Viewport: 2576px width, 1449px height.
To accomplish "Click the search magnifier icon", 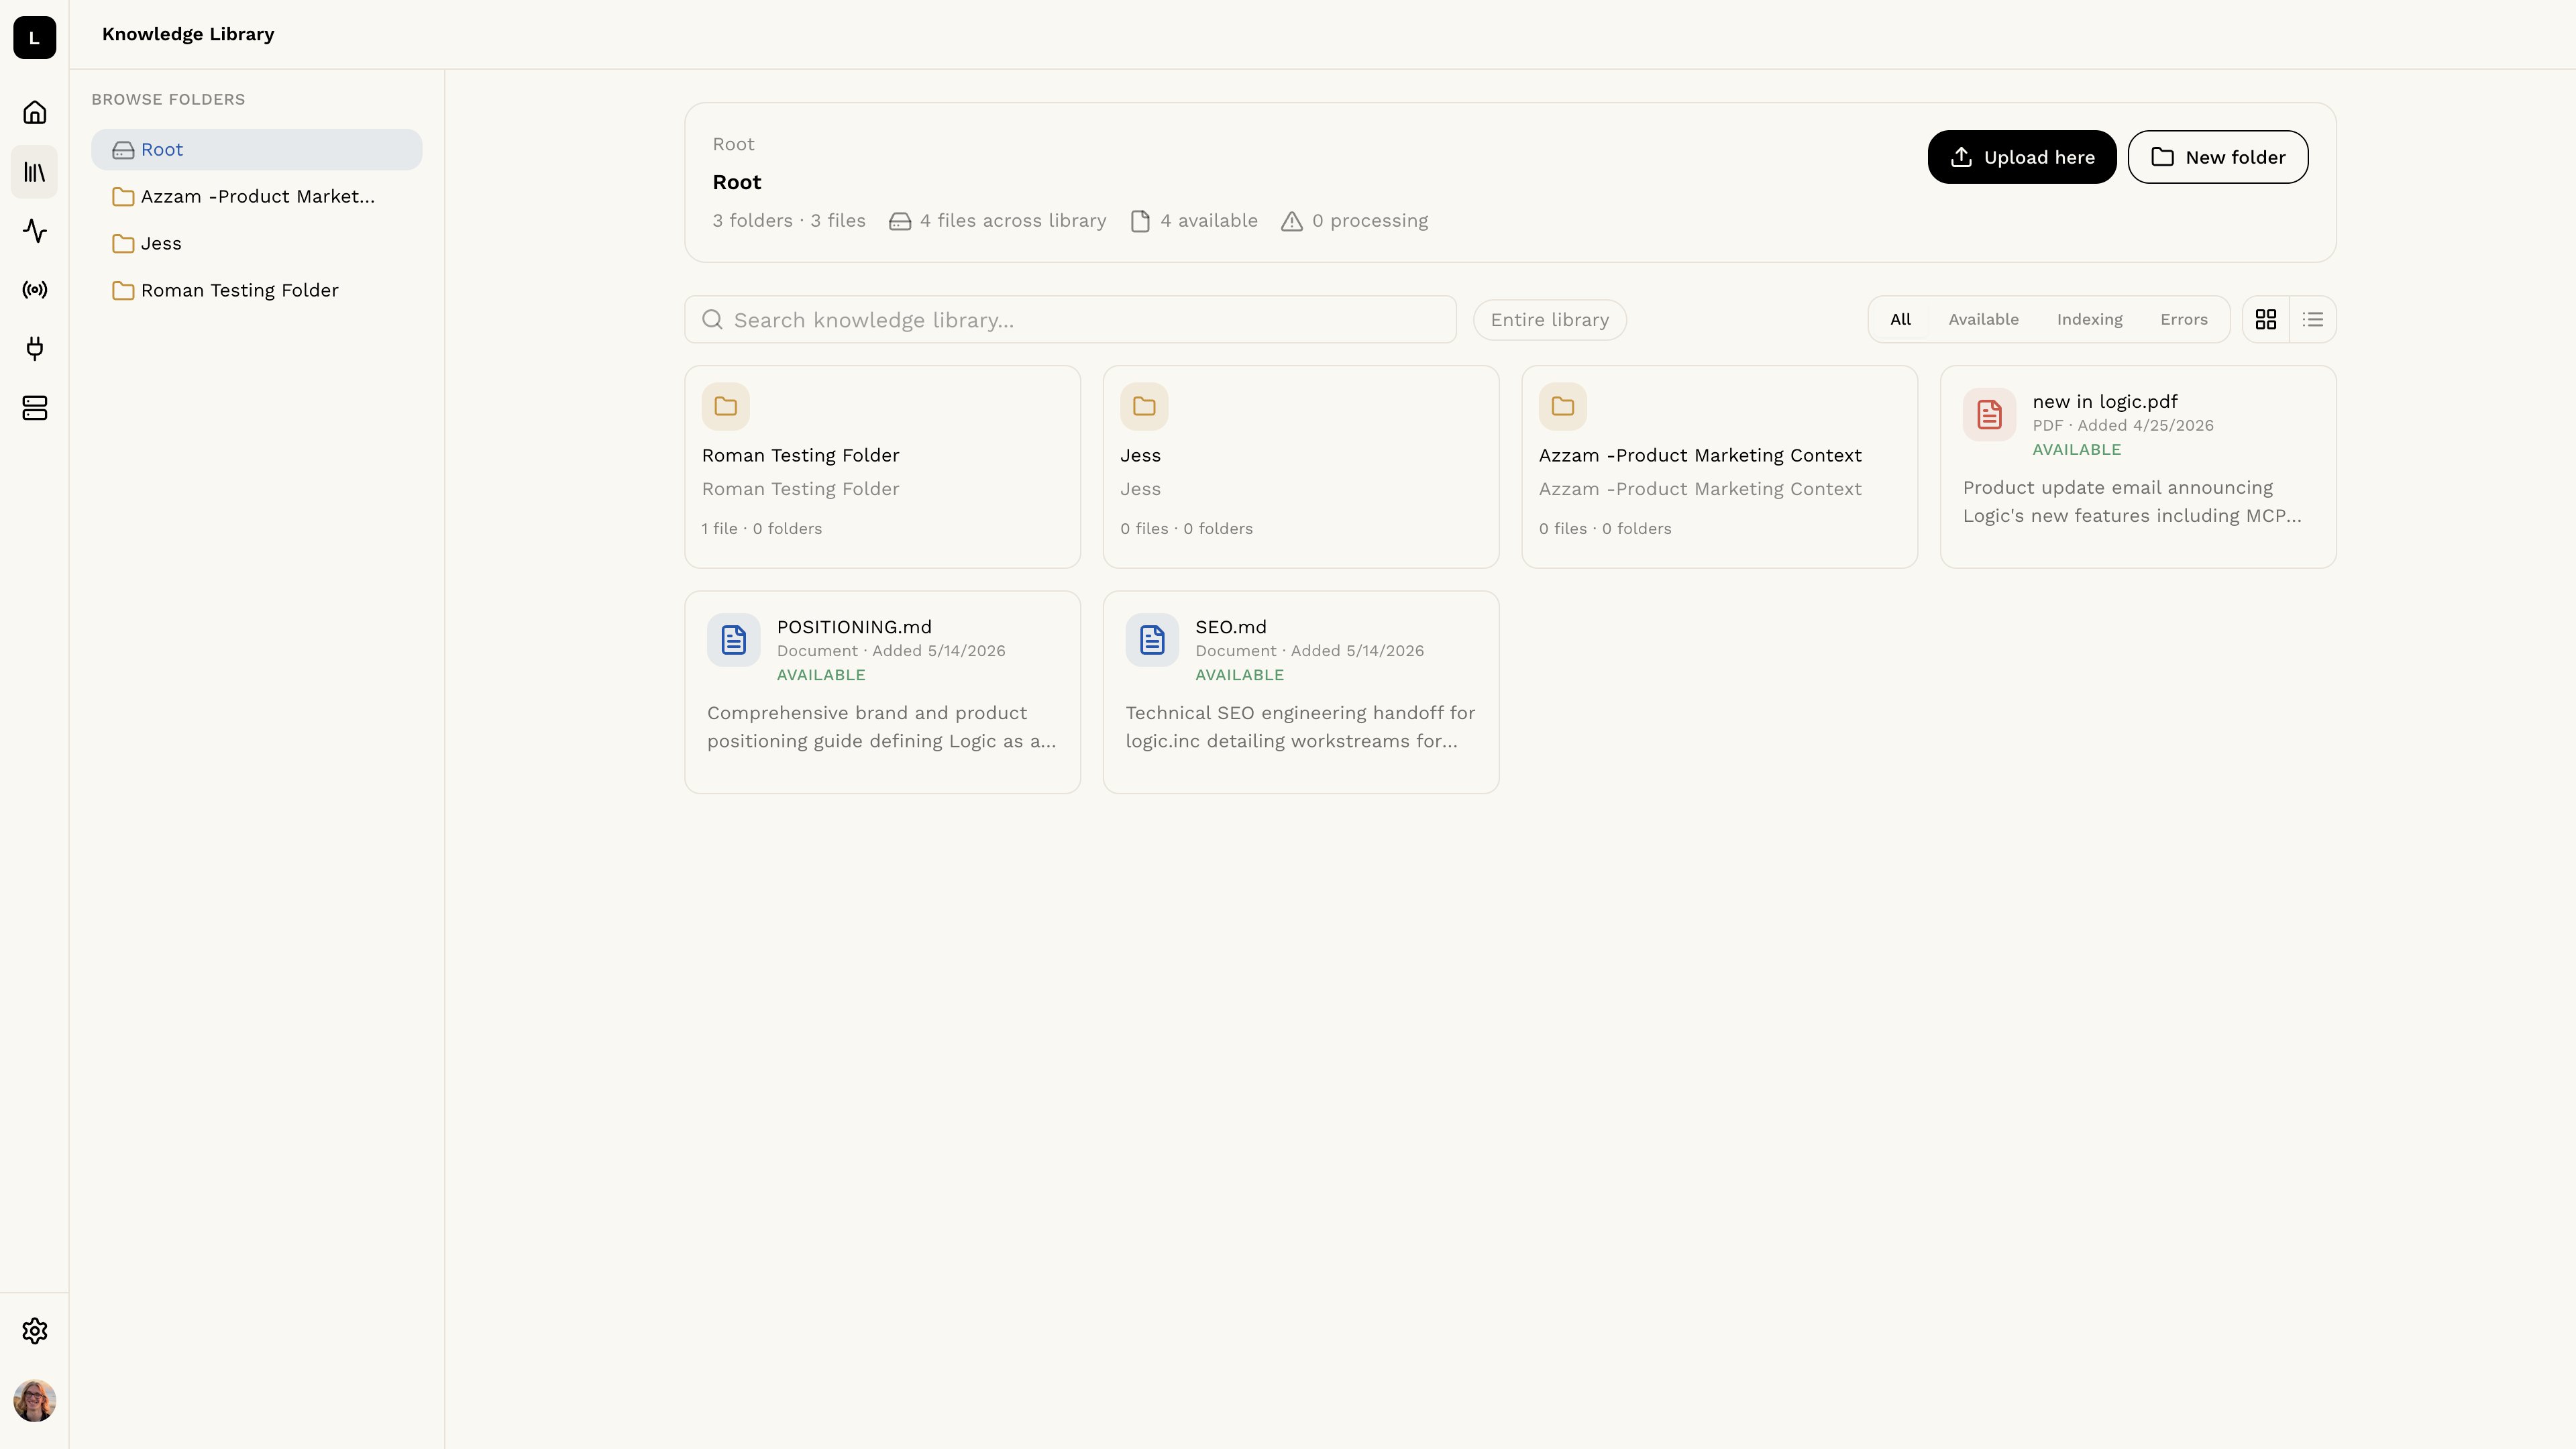I will (713, 319).
